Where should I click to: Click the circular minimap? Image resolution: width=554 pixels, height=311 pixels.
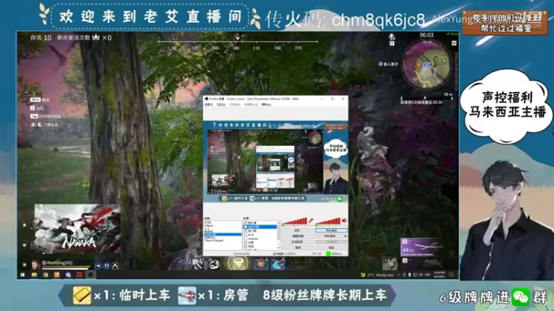pyautogui.click(x=427, y=64)
